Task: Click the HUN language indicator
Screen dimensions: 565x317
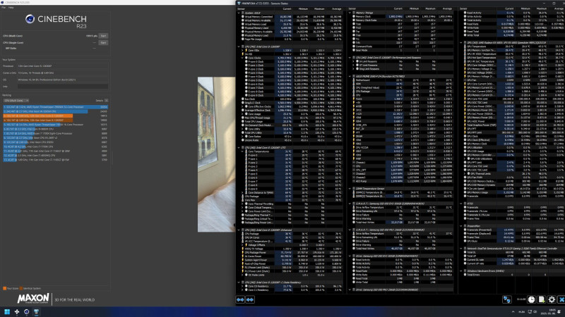Action: click(522, 311)
